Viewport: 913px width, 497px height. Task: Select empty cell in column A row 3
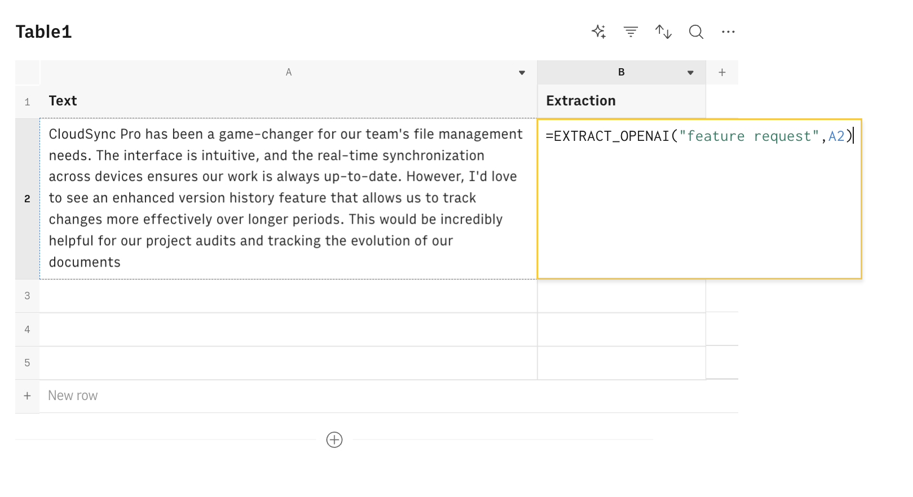tap(289, 296)
